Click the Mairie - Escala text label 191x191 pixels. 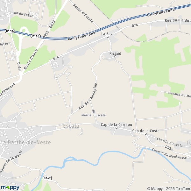(x=93, y=115)
